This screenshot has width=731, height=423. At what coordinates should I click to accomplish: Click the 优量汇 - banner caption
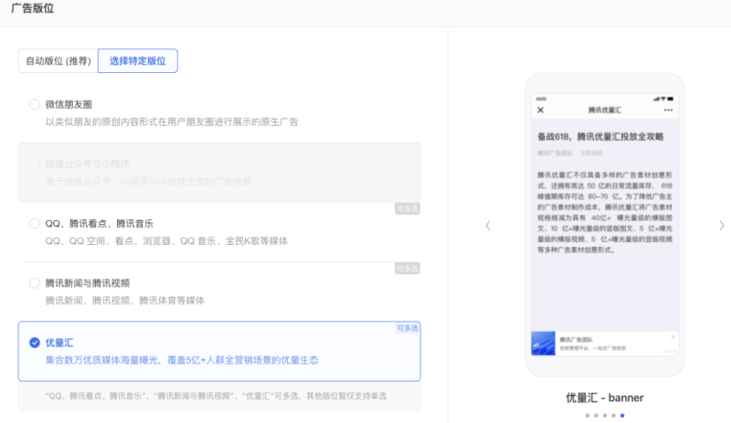[x=605, y=397]
